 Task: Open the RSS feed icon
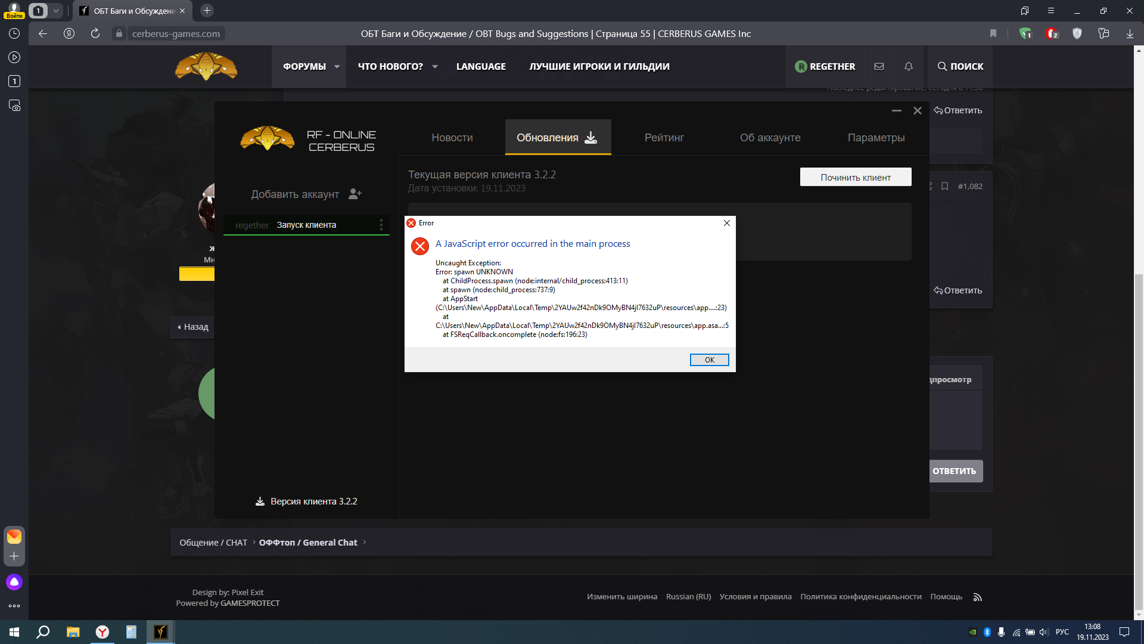point(977,597)
